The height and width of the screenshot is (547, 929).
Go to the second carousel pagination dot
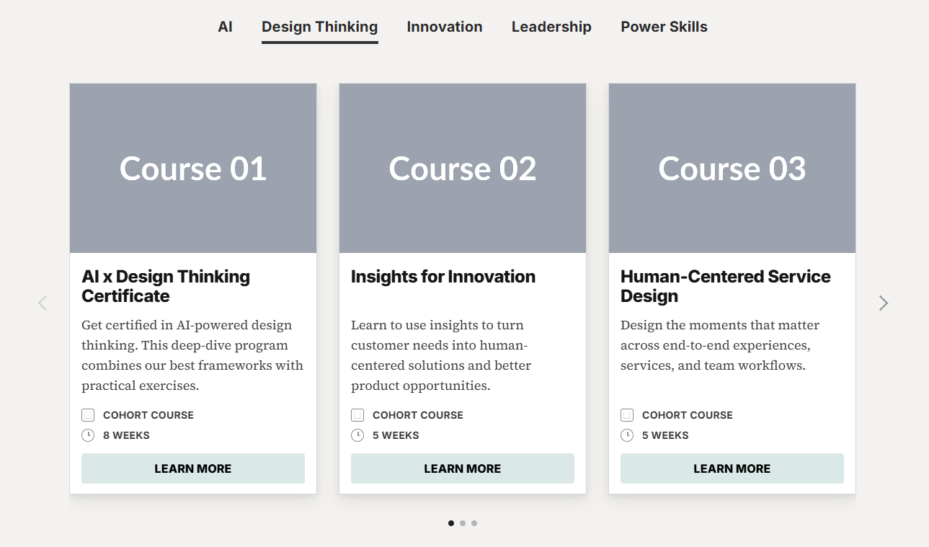[x=463, y=523]
